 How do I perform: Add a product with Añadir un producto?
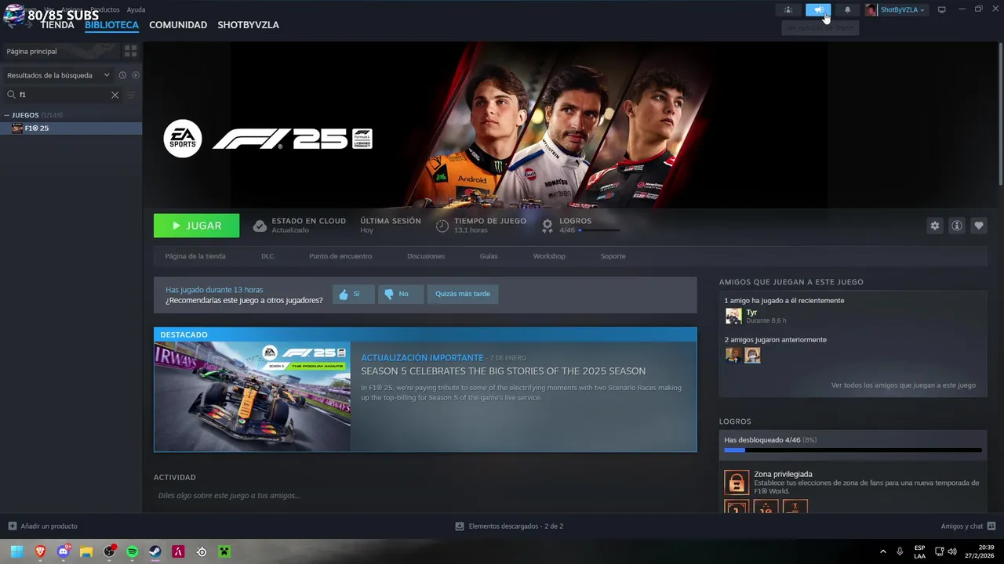point(42,526)
